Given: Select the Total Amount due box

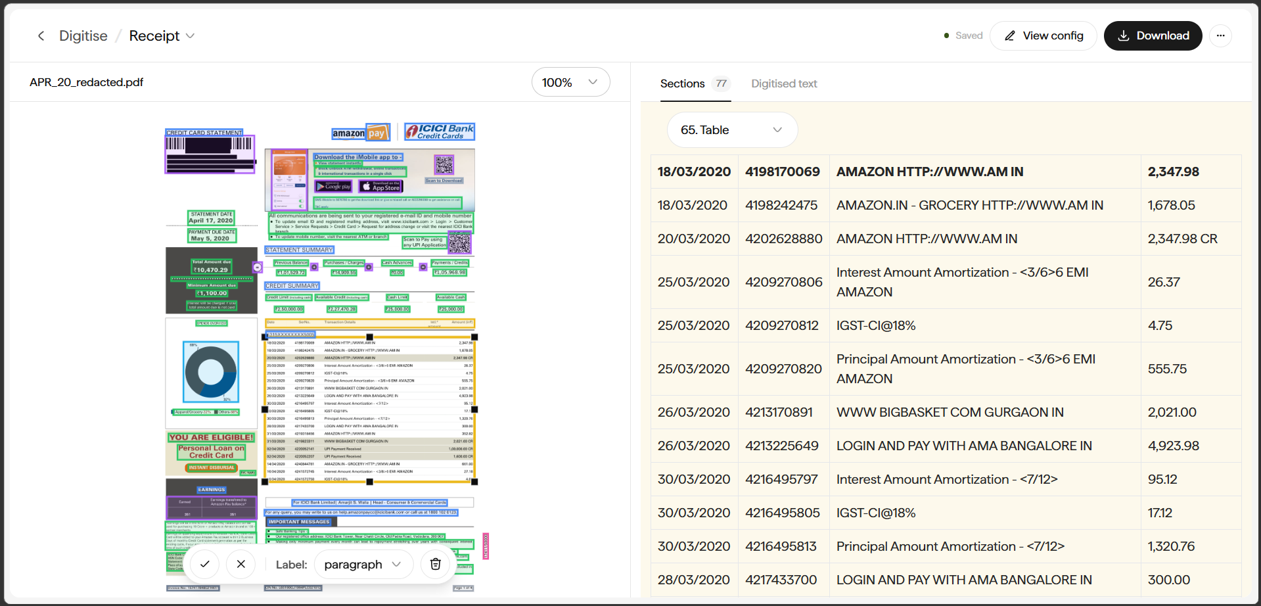Looking at the screenshot, I should coord(211,266).
